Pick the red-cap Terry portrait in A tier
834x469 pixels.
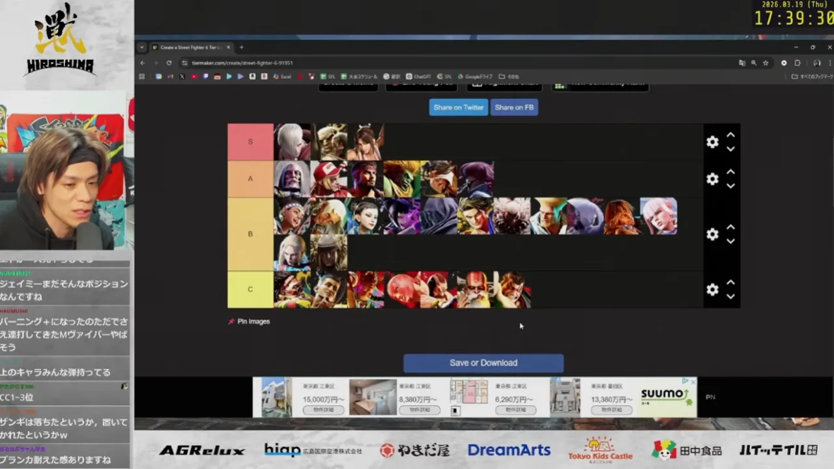(328, 179)
